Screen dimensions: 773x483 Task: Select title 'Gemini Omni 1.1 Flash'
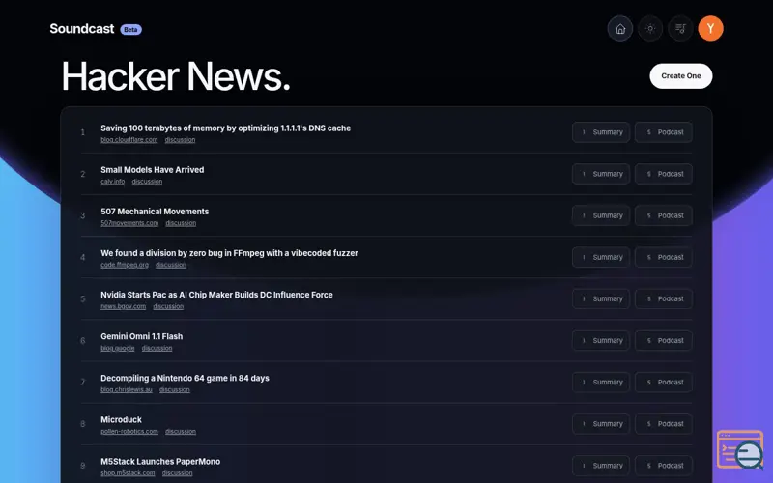click(x=141, y=336)
